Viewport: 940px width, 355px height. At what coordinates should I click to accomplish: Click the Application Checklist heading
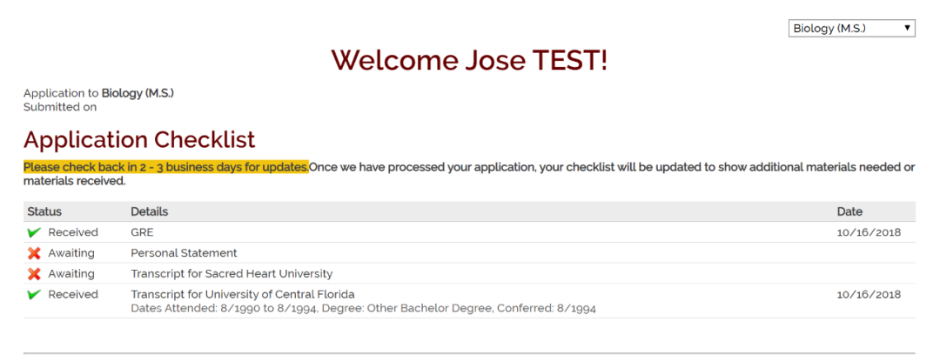tap(139, 140)
